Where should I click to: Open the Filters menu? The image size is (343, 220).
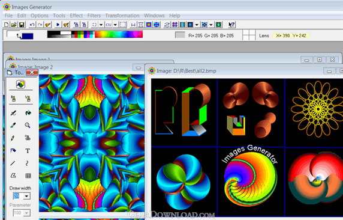[94, 16]
